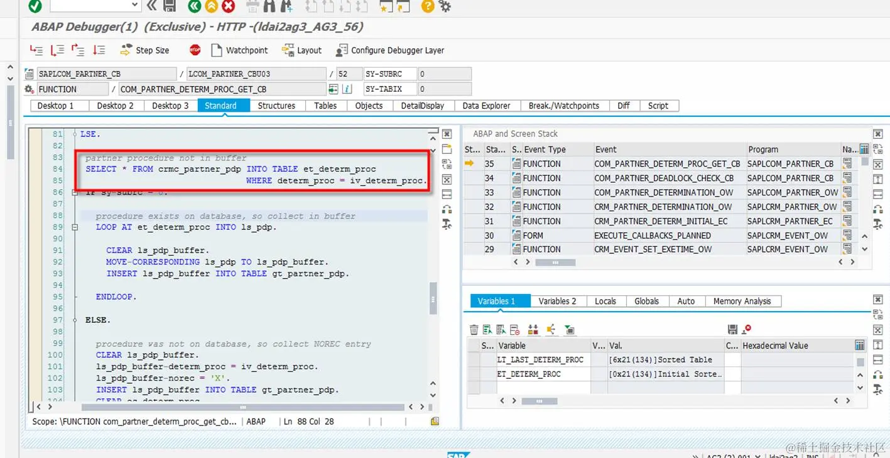890x458 pixels.
Task: Click the save icon in variables toolbar
Action: (732, 329)
